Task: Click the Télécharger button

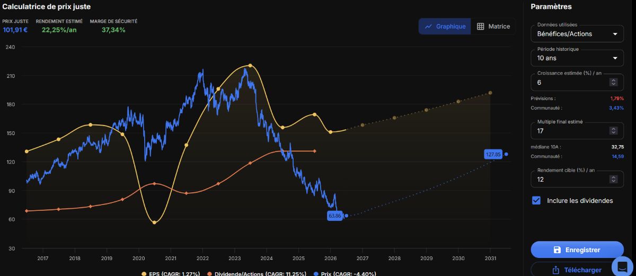Action: tap(577, 270)
